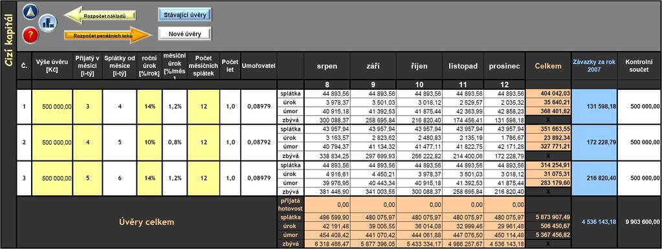Click the prosinec column header
Image resolution: width=662 pixels, height=249 pixels.
click(x=504, y=66)
